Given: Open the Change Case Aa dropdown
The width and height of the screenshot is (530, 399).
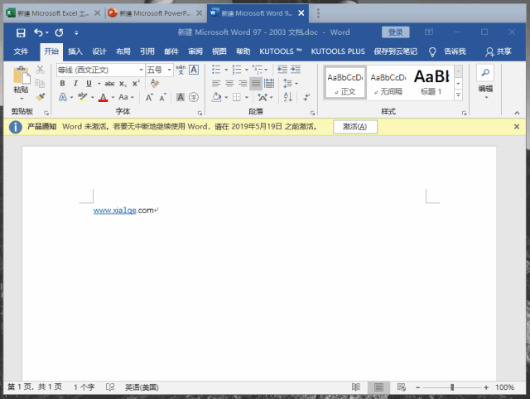Looking at the screenshot, I should [x=126, y=97].
